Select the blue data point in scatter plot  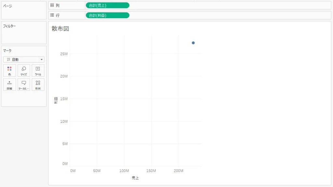(x=193, y=43)
